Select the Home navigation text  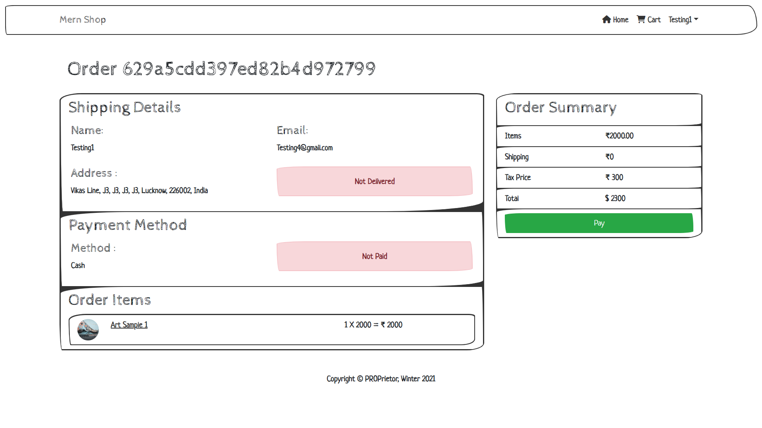click(x=620, y=19)
